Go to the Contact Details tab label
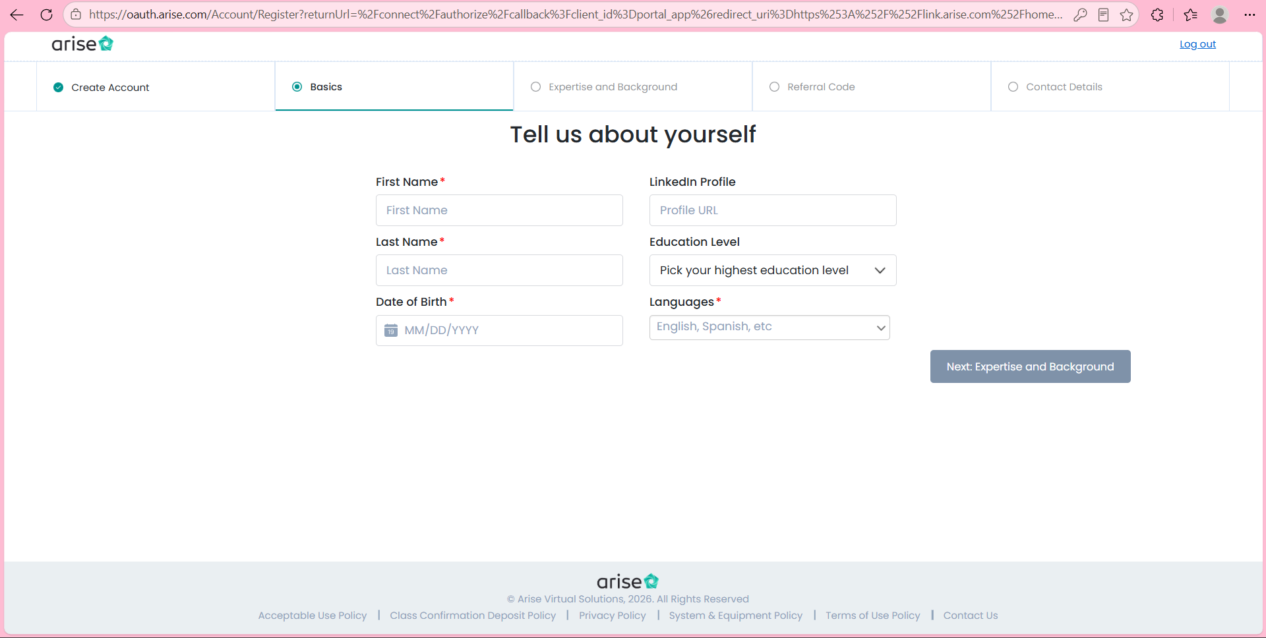 click(x=1064, y=87)
